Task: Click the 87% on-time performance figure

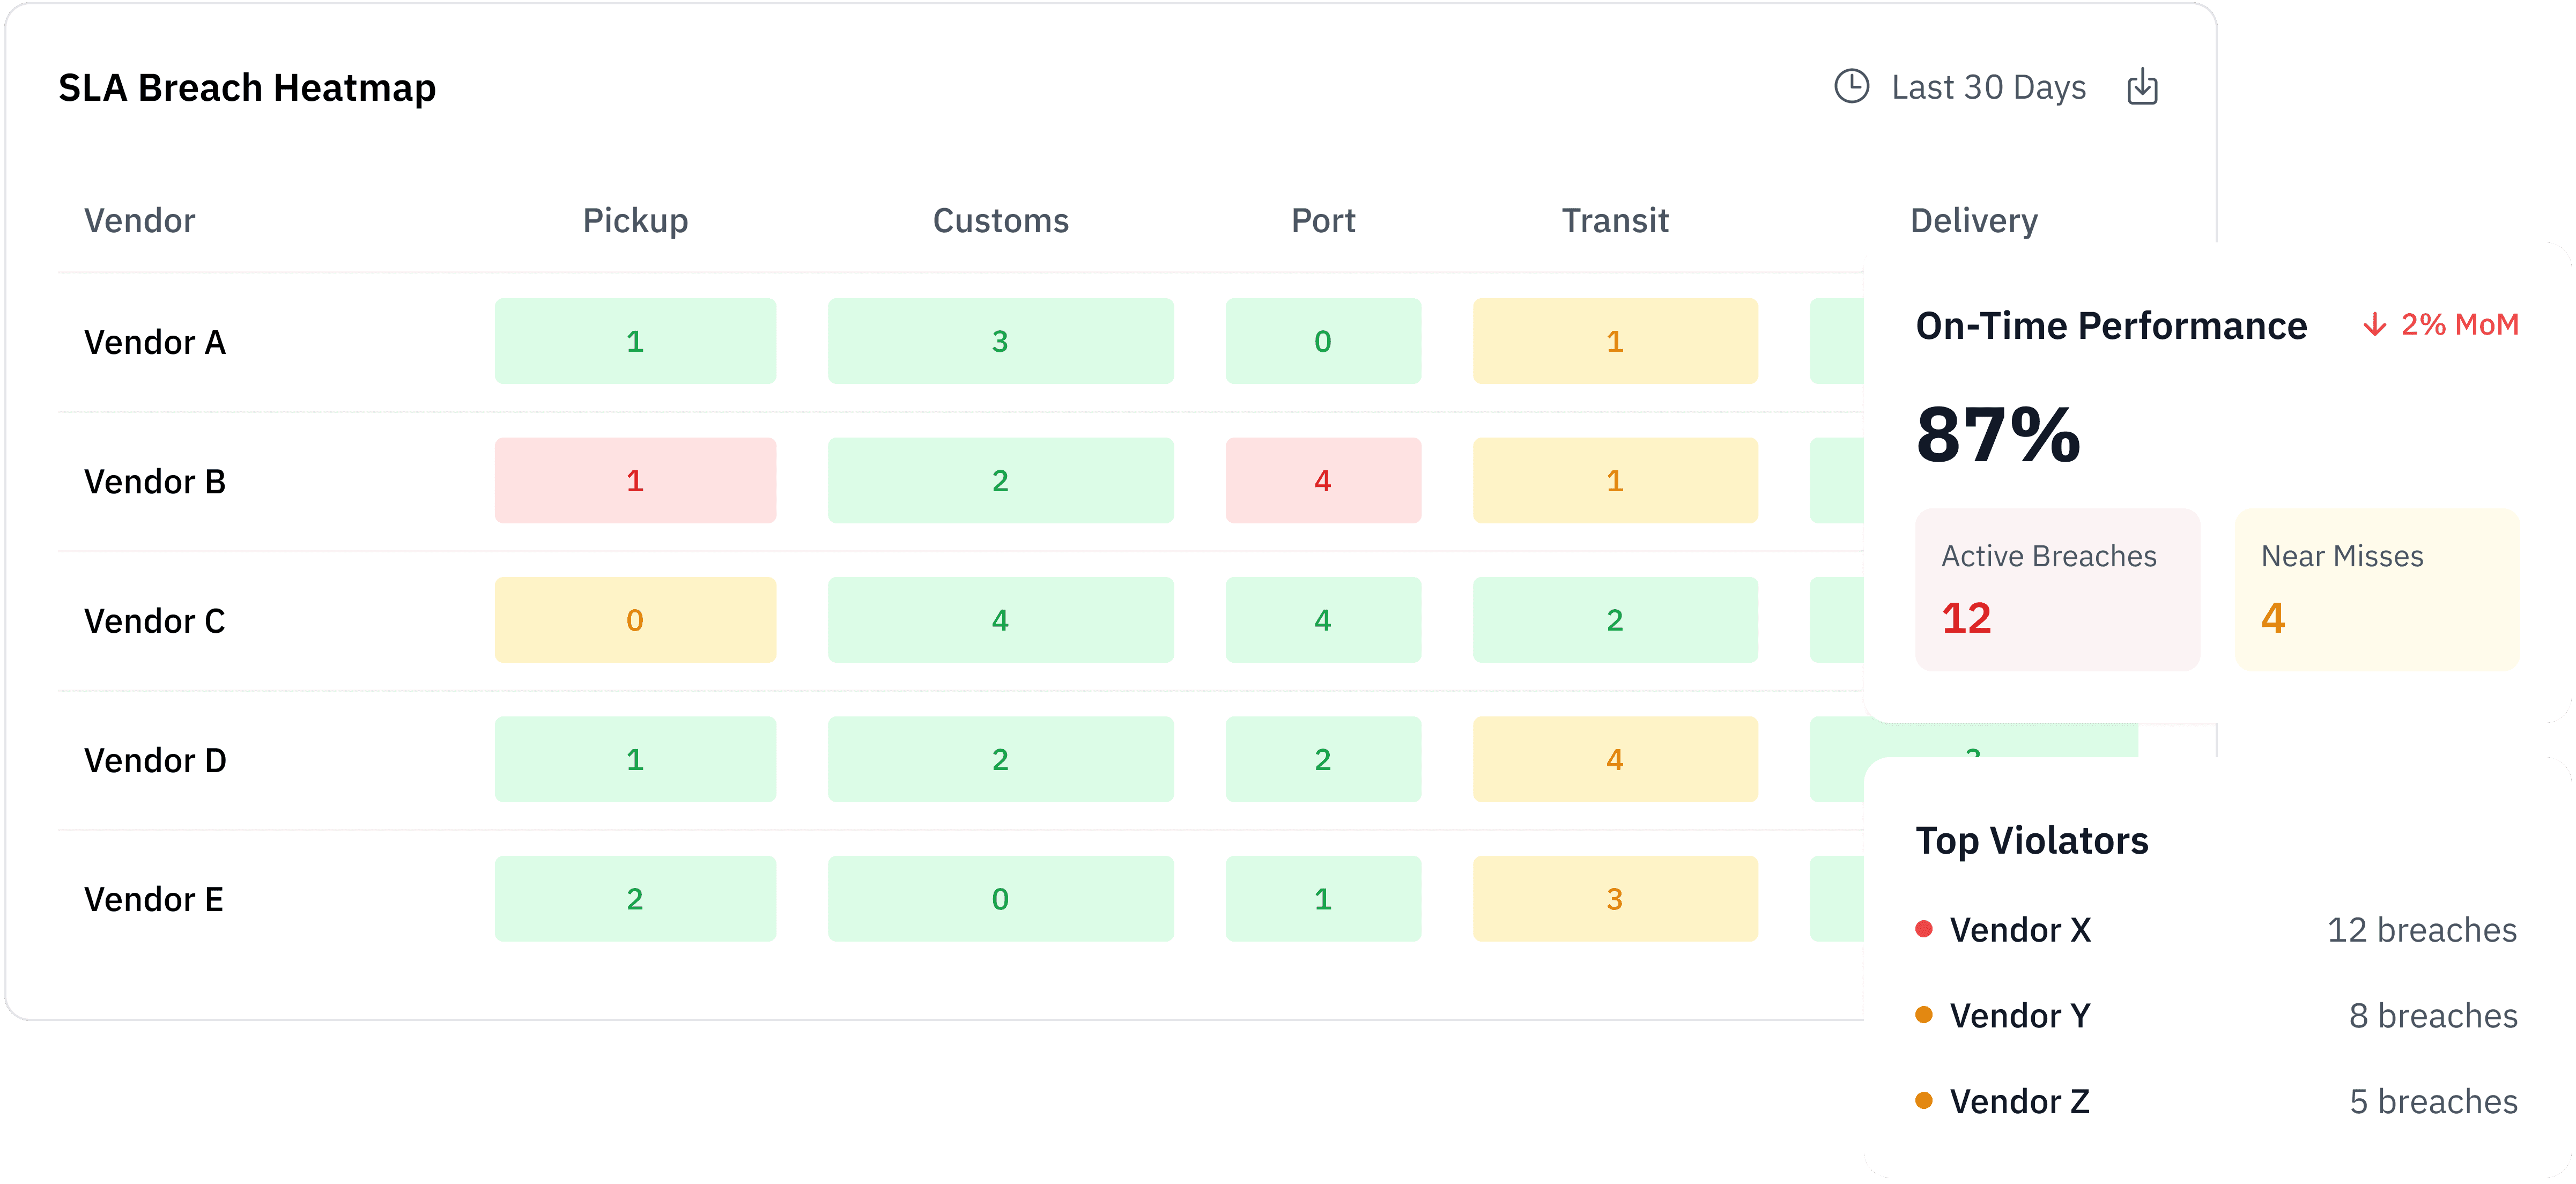Action: [1998, 435]
